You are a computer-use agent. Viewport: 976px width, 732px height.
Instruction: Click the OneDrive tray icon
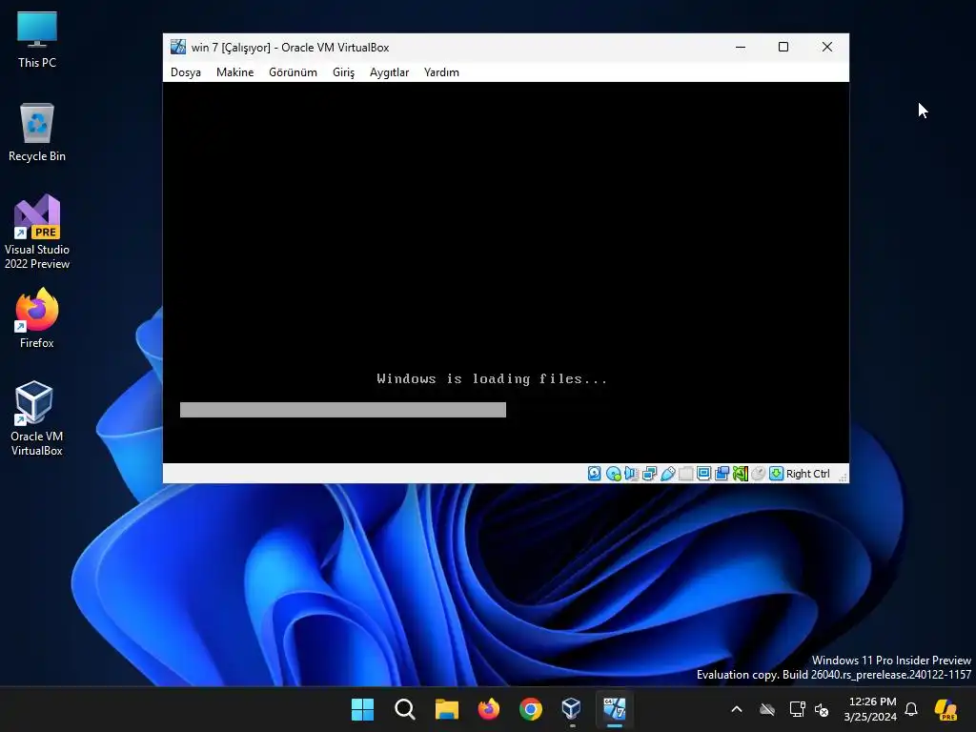pyautogui.click(x=767, y=709)
